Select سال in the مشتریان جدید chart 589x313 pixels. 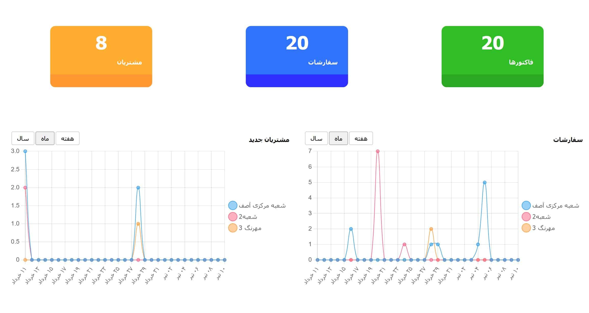tap(23, 138)
